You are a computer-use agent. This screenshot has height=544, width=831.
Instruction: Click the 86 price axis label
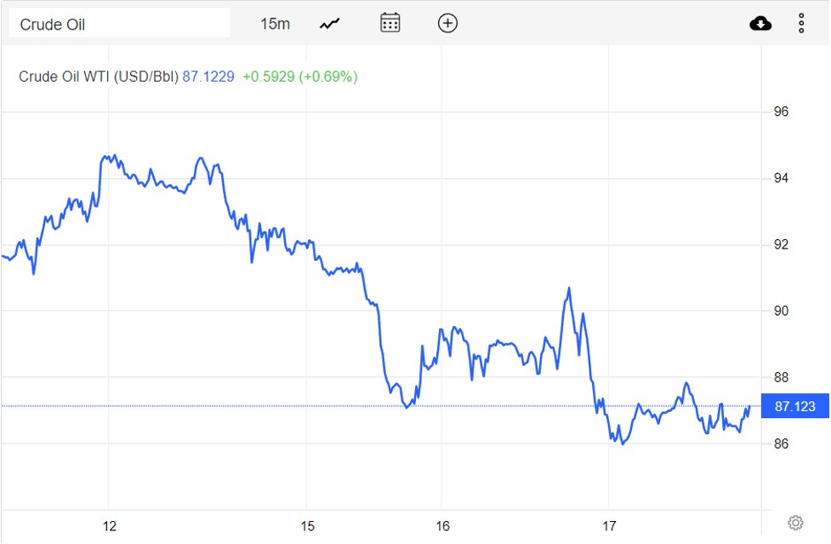pos(781,444)
